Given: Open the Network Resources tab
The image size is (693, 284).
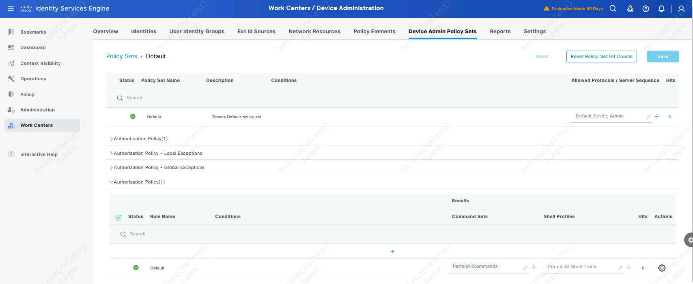Looking at the screenshot, I should pos(314,32).
